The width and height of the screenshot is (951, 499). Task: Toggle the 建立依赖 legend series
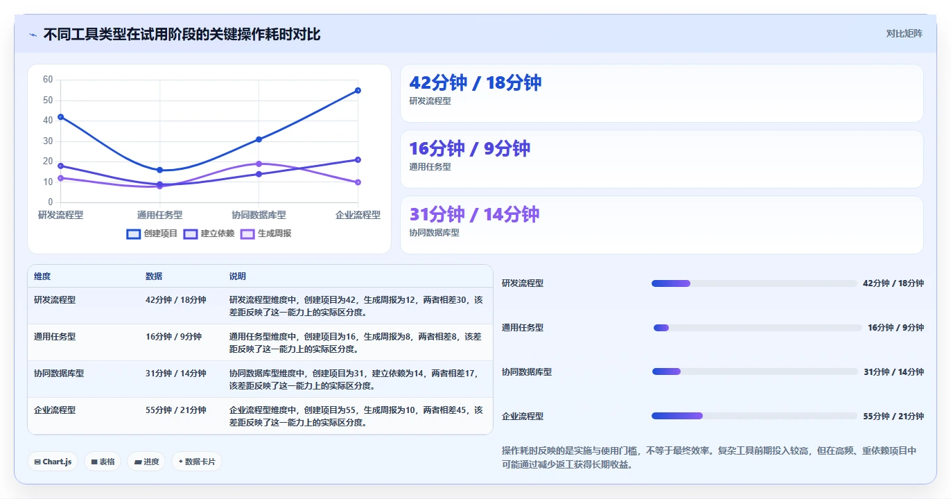tap(209, 234)
